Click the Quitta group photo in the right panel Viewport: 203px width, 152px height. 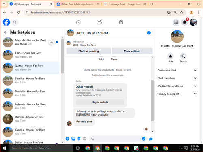(177, 36)
